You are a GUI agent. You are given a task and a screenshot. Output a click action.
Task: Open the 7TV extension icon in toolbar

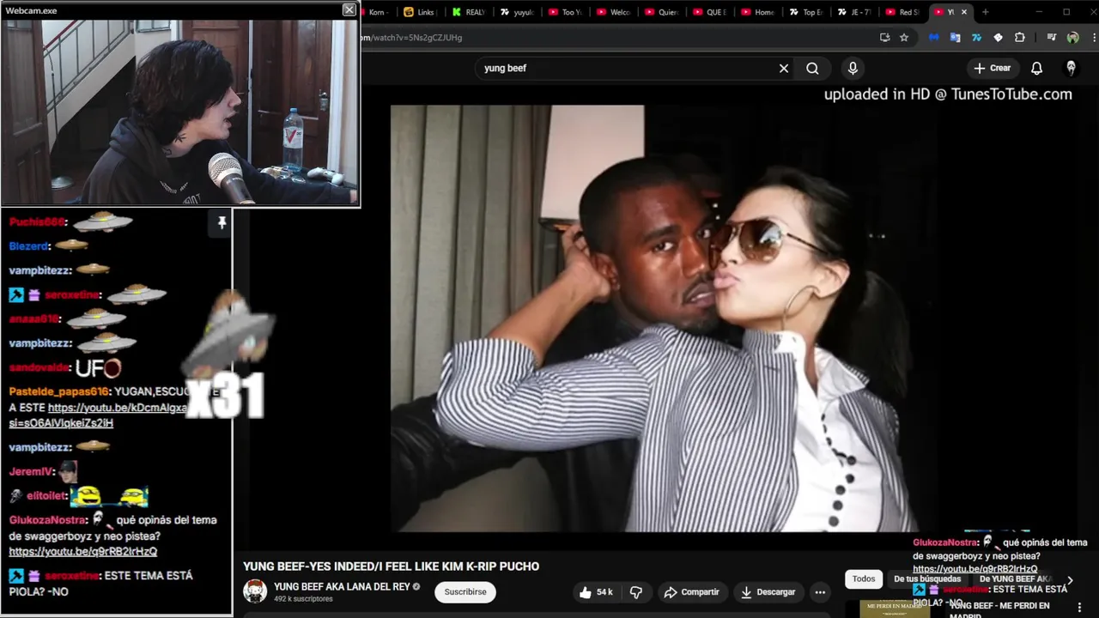pos(976,37)
